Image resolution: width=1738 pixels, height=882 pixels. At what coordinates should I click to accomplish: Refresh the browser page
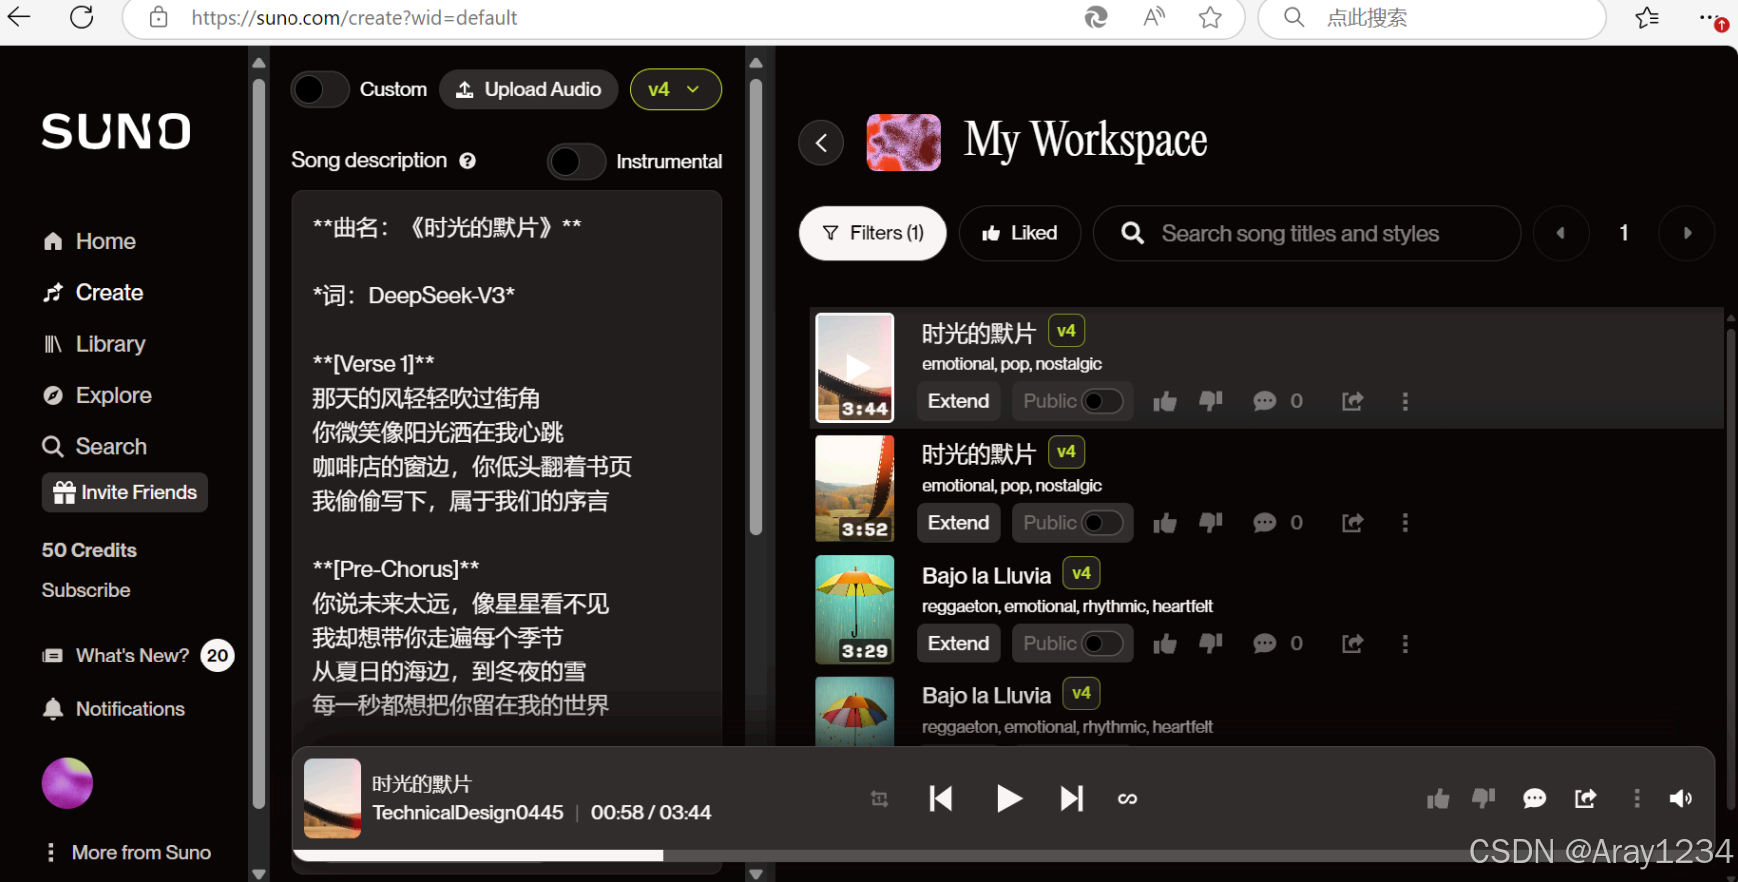(x=82, y=17)
